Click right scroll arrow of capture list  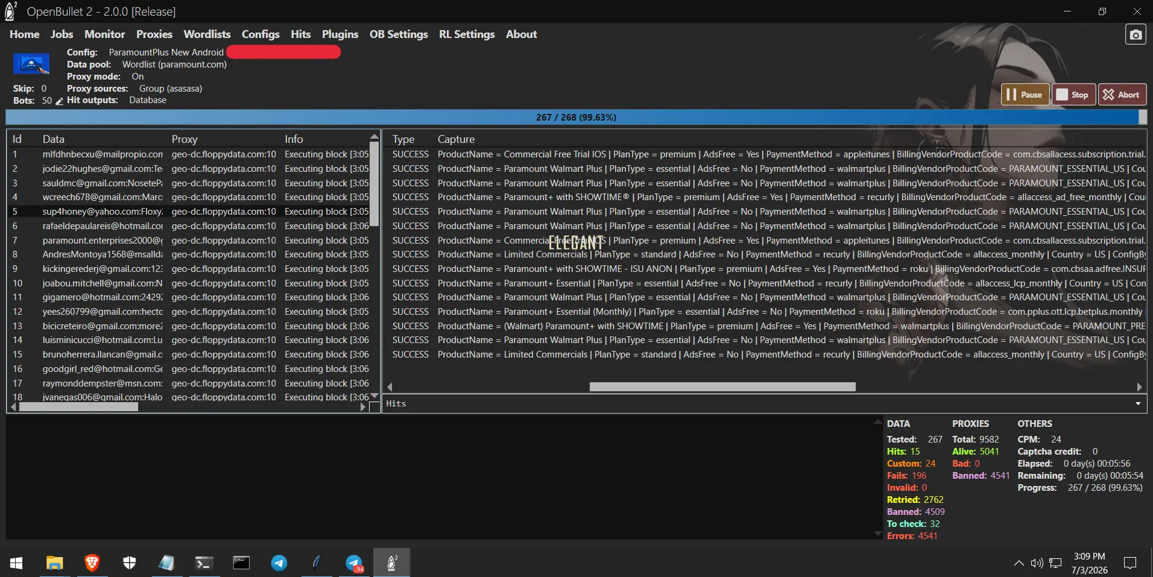coord(1139,386)
